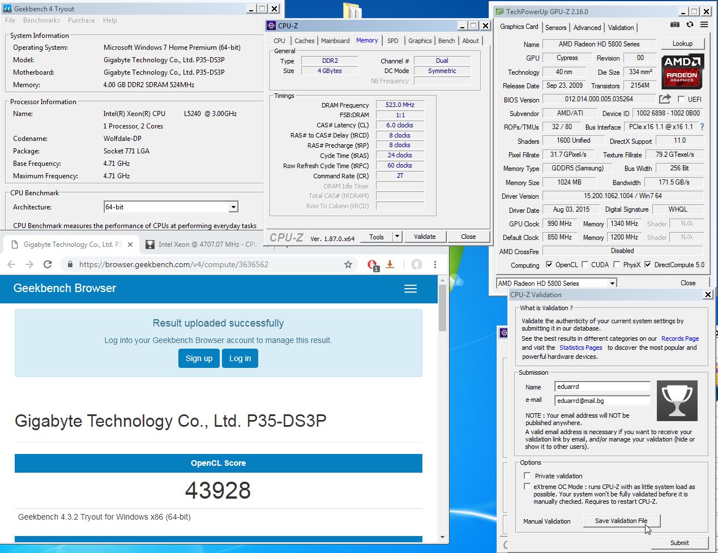The width and height of the screenshot is (718, 553).
Task: Reload the Geekbench browser page
Action: tap(48, 264)
